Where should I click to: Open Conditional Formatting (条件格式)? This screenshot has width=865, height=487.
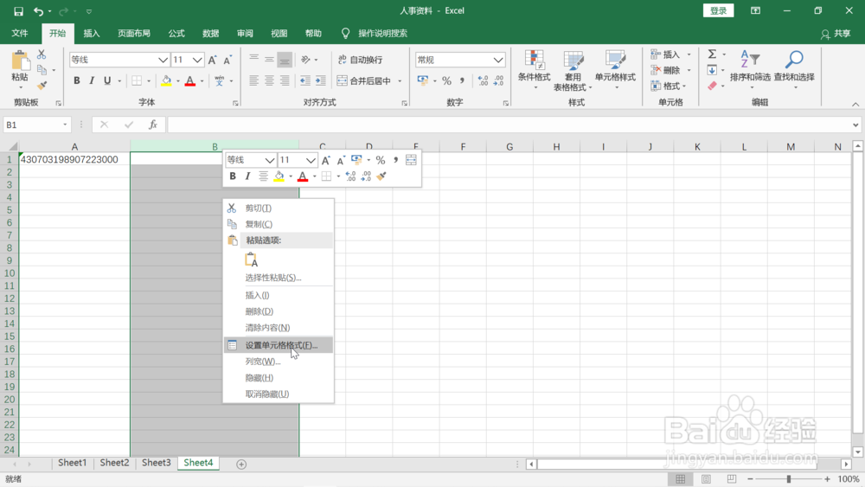(x=534, y=71)
